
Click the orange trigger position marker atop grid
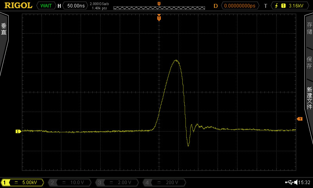pyautogui.click(x=159, y=18)
